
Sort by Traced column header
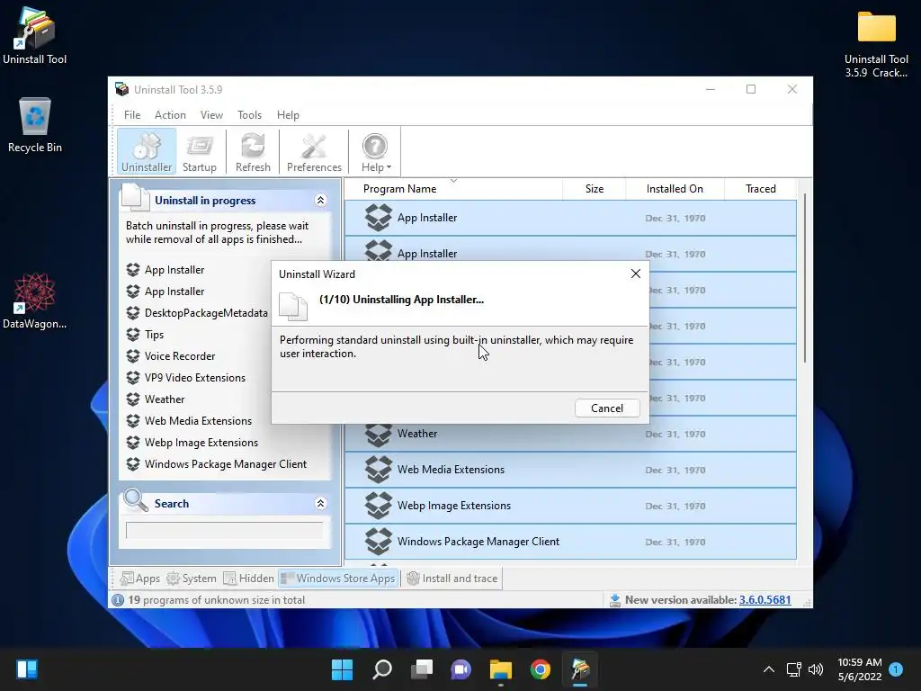pos(761,189)
